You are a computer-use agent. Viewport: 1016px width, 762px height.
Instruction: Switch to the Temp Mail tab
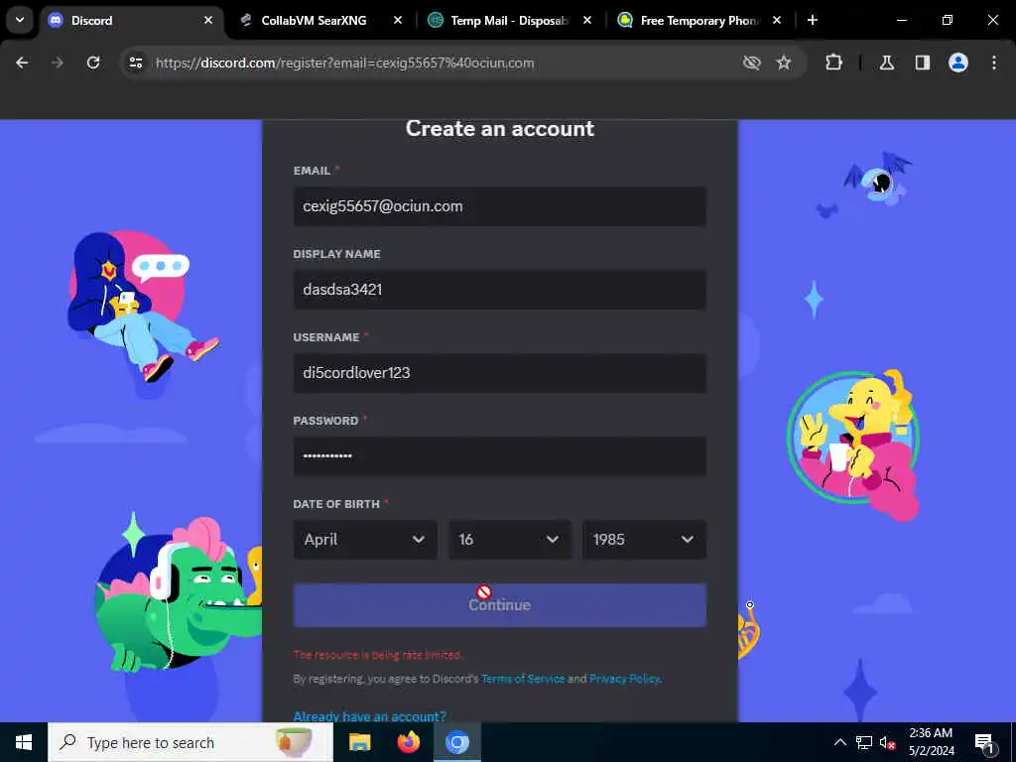pyautogui.click(x=510, y=21)
